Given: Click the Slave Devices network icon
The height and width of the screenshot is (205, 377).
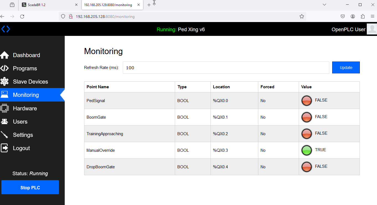Looking at the screenshot, I should coord(5,81).
